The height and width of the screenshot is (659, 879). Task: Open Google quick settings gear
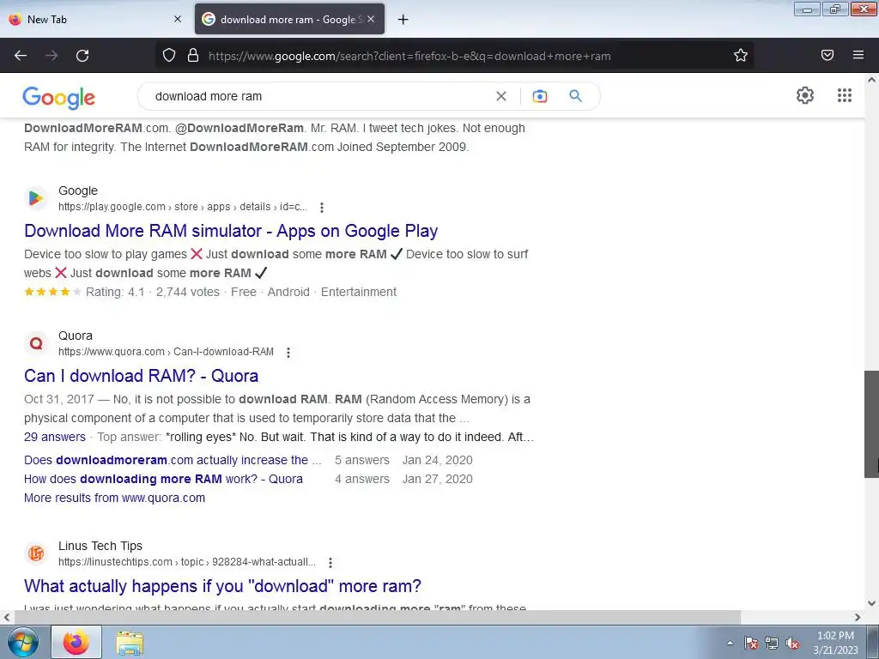[x=805, y=95]
